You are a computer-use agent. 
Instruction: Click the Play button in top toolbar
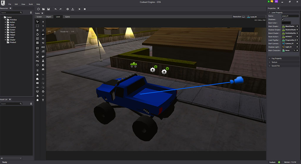[79, 9]
